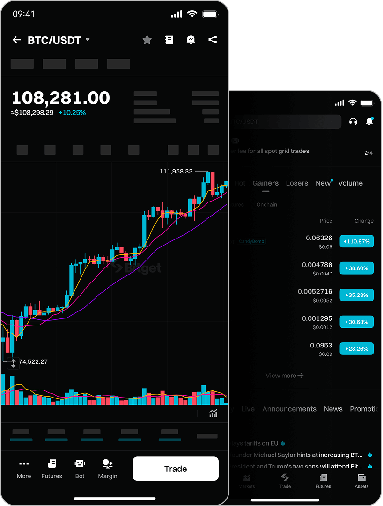Viewport: 383px width, 506px height.
Task: Tap the share icon for BTC/USDT
Action: [x=213, y=40]
